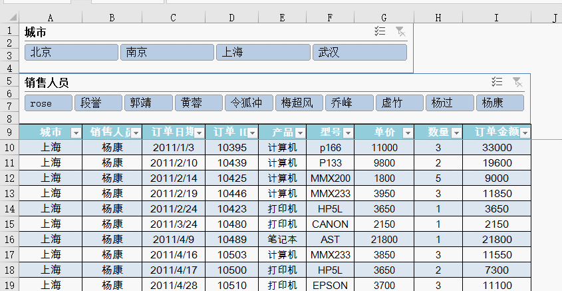The height and width of the screenshot is (291, 562).
Task: Click quantity cell 5 in row 12
Action: tap(438, 178)
